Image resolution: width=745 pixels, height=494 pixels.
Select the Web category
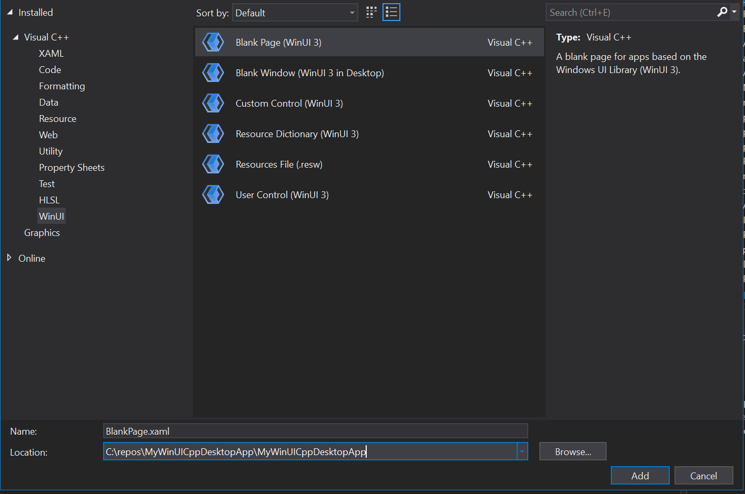[48, 135]
